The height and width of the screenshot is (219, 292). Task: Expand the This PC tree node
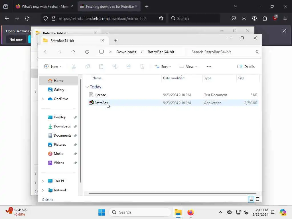(43, 181)
